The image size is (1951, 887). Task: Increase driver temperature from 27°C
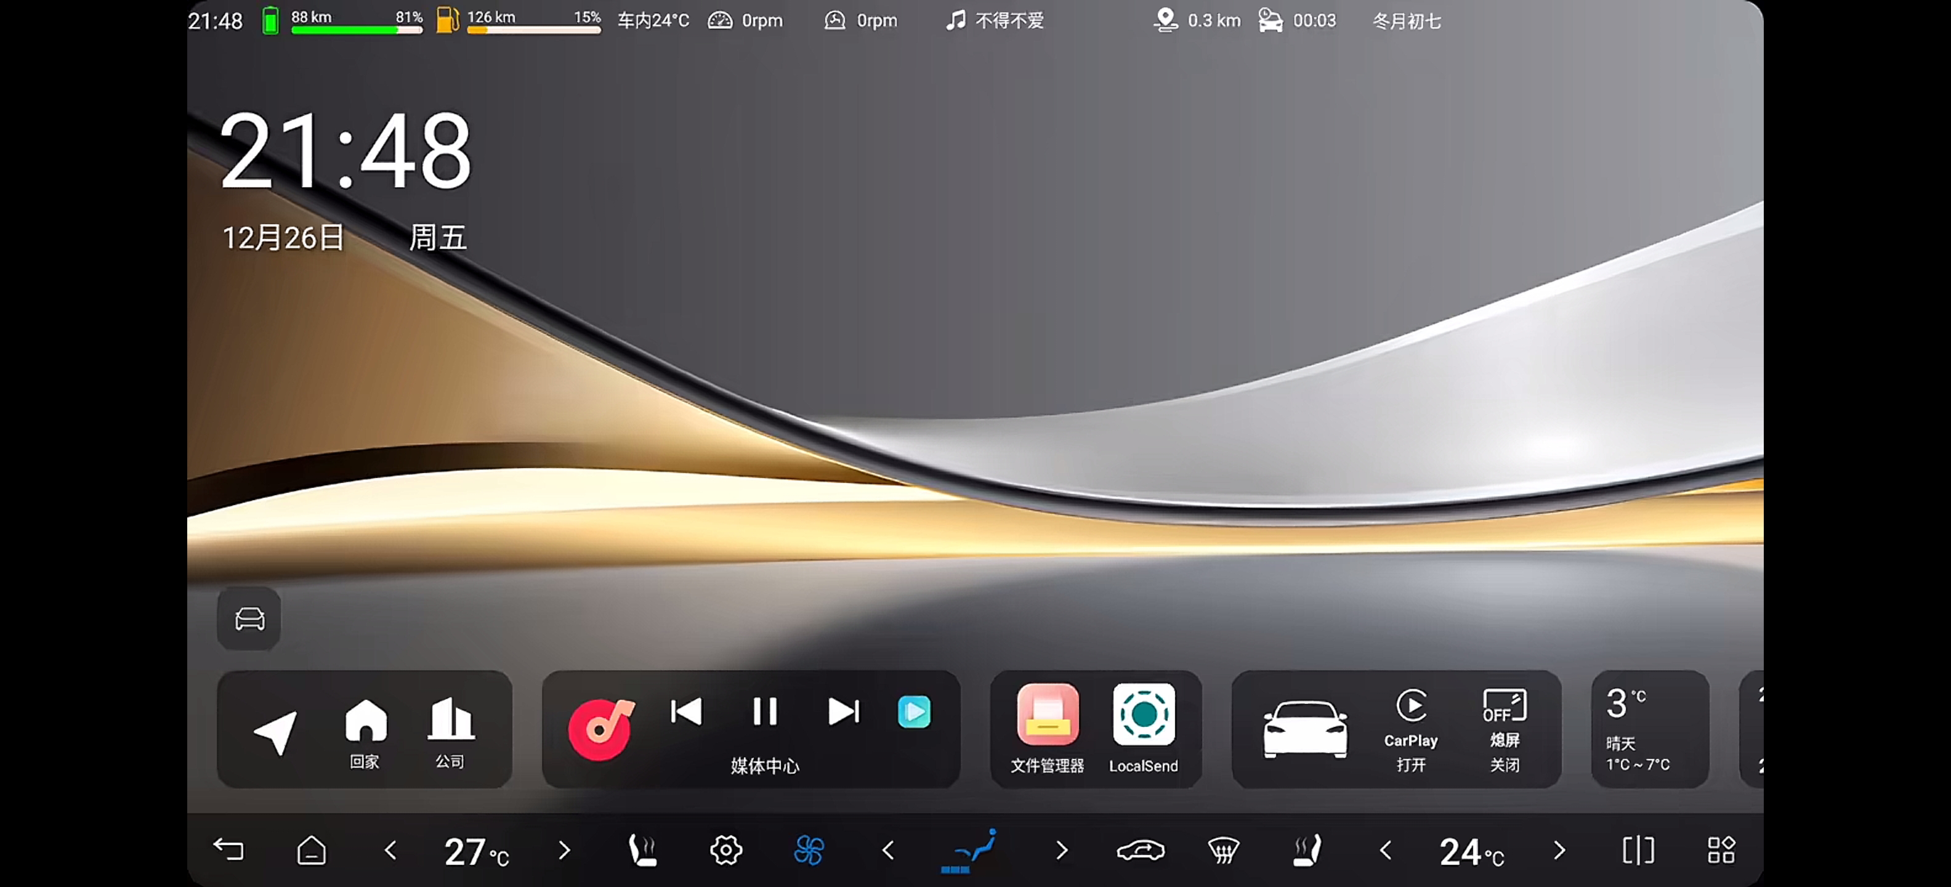pos(564,850)
